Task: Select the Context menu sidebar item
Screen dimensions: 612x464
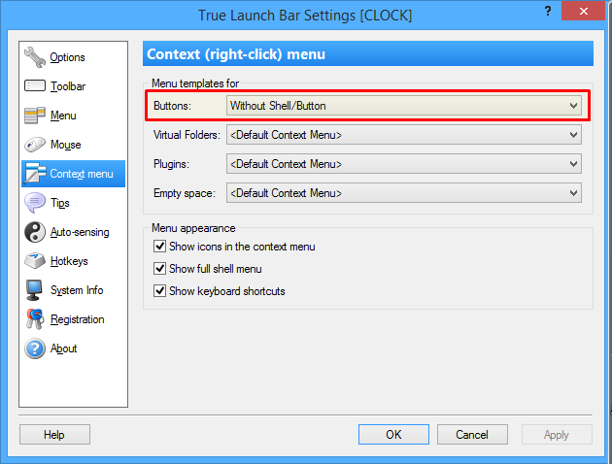Action: coord(74,175)
